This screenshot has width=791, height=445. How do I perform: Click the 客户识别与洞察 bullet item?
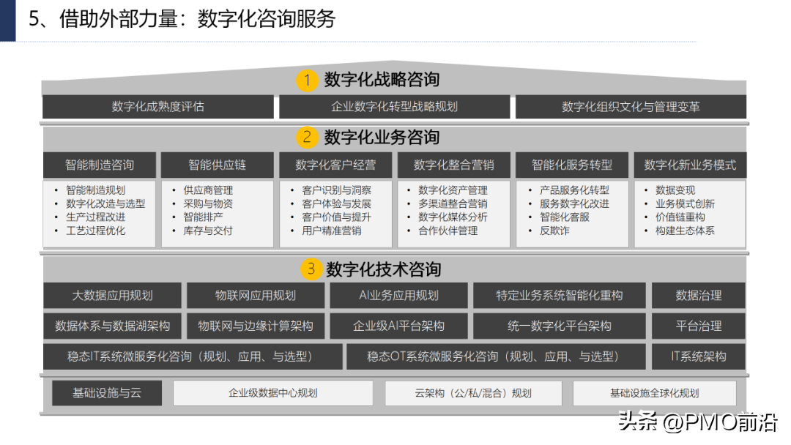coord(336,190)
